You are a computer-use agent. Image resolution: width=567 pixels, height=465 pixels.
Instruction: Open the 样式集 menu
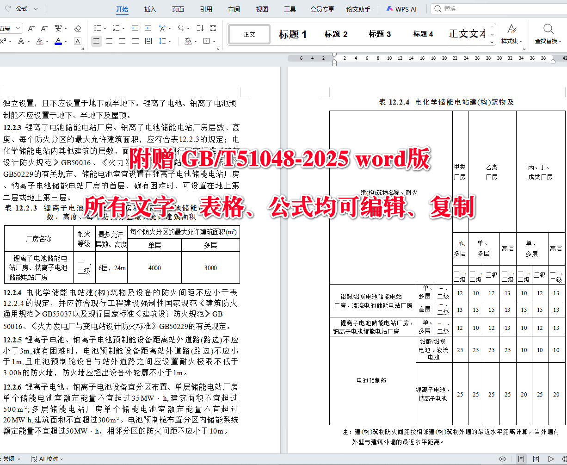512,34
